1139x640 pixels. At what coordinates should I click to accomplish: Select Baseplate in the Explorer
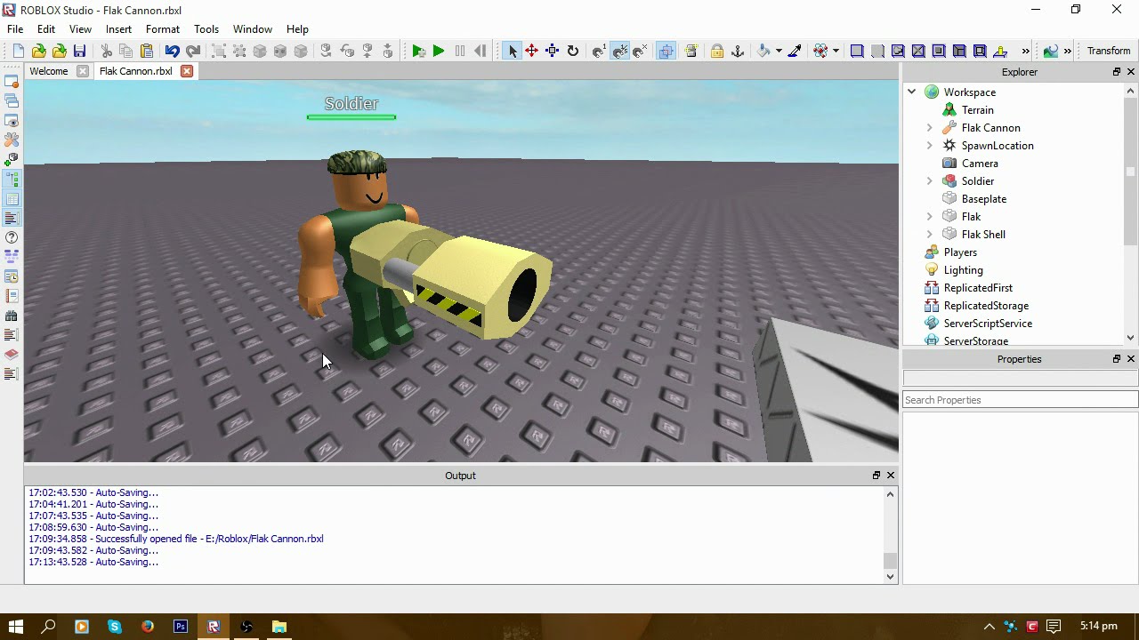983,199
